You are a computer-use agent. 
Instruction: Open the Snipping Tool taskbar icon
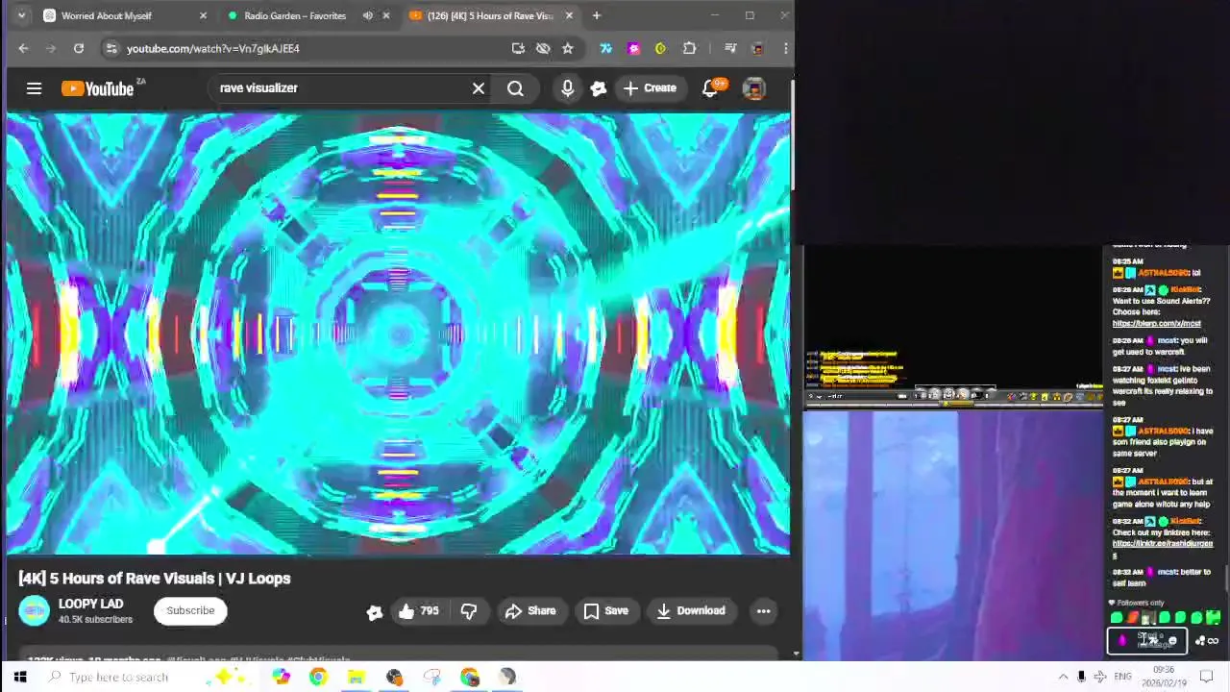click(431, 677)
